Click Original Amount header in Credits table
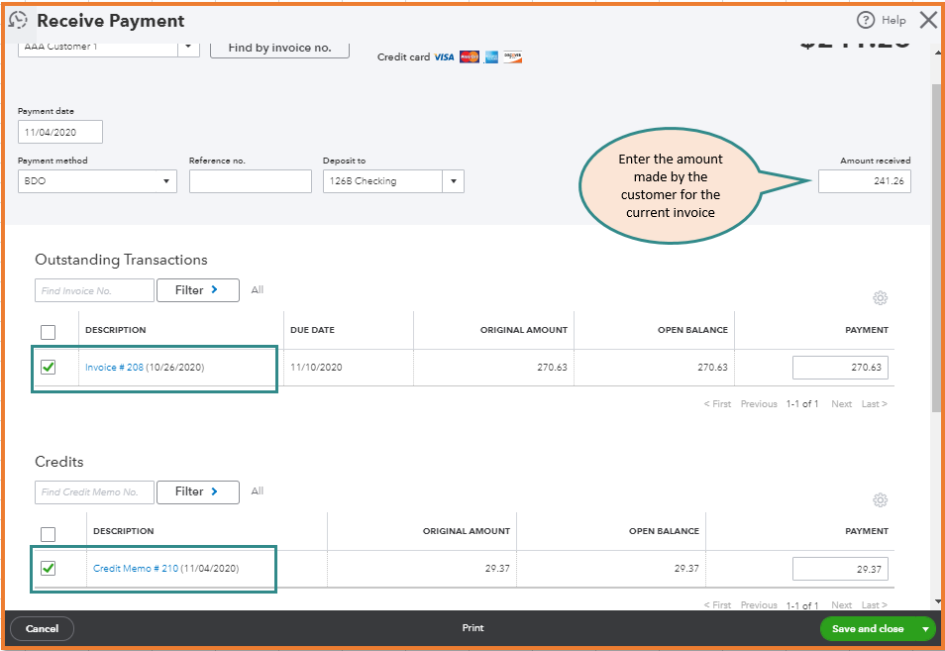The height and width of the screenshot is (651, 945). tap(466, 531)
